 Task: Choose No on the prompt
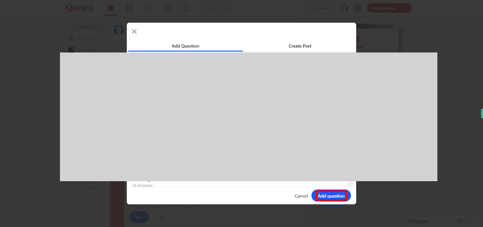pyautogui.click(x=163, y=217)
